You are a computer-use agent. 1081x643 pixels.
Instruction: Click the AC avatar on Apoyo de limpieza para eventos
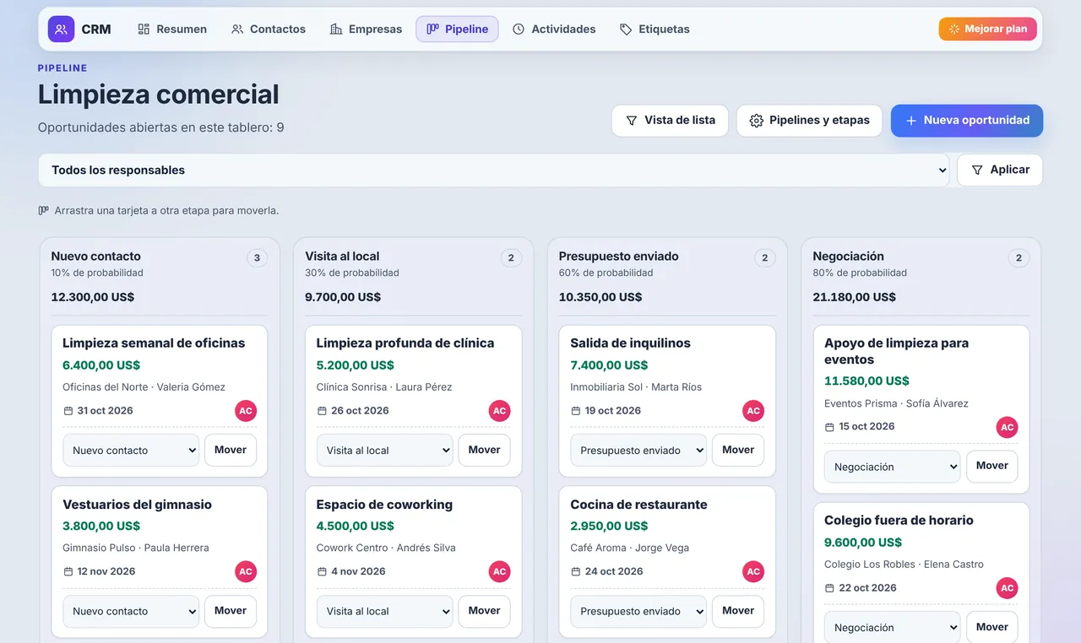coord(1008,427)
